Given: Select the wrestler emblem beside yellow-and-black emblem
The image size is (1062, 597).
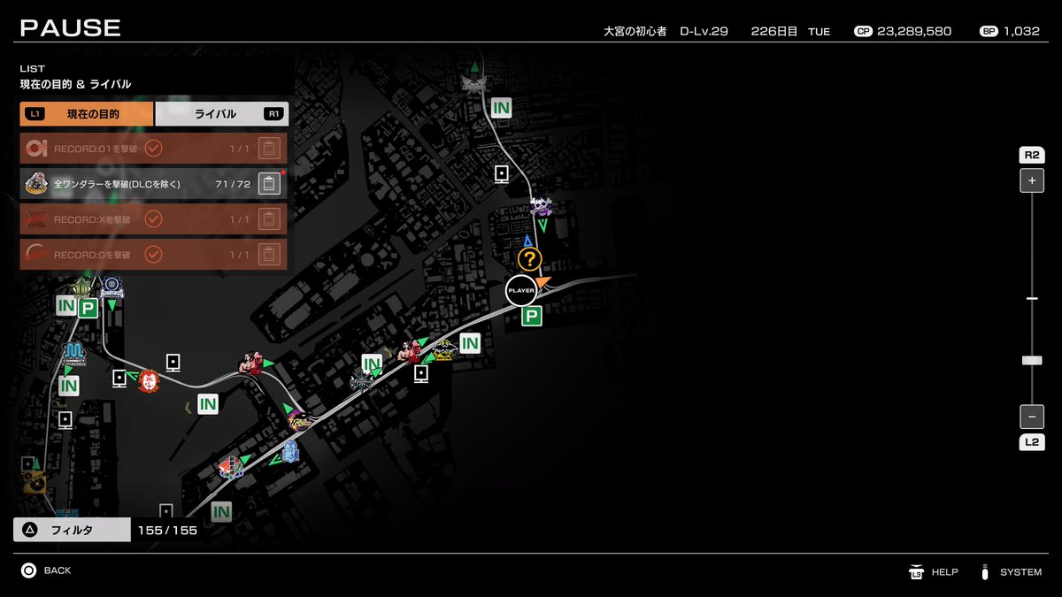Looking at the screenshot, I should pyautogui.click(x=410, y=350).
